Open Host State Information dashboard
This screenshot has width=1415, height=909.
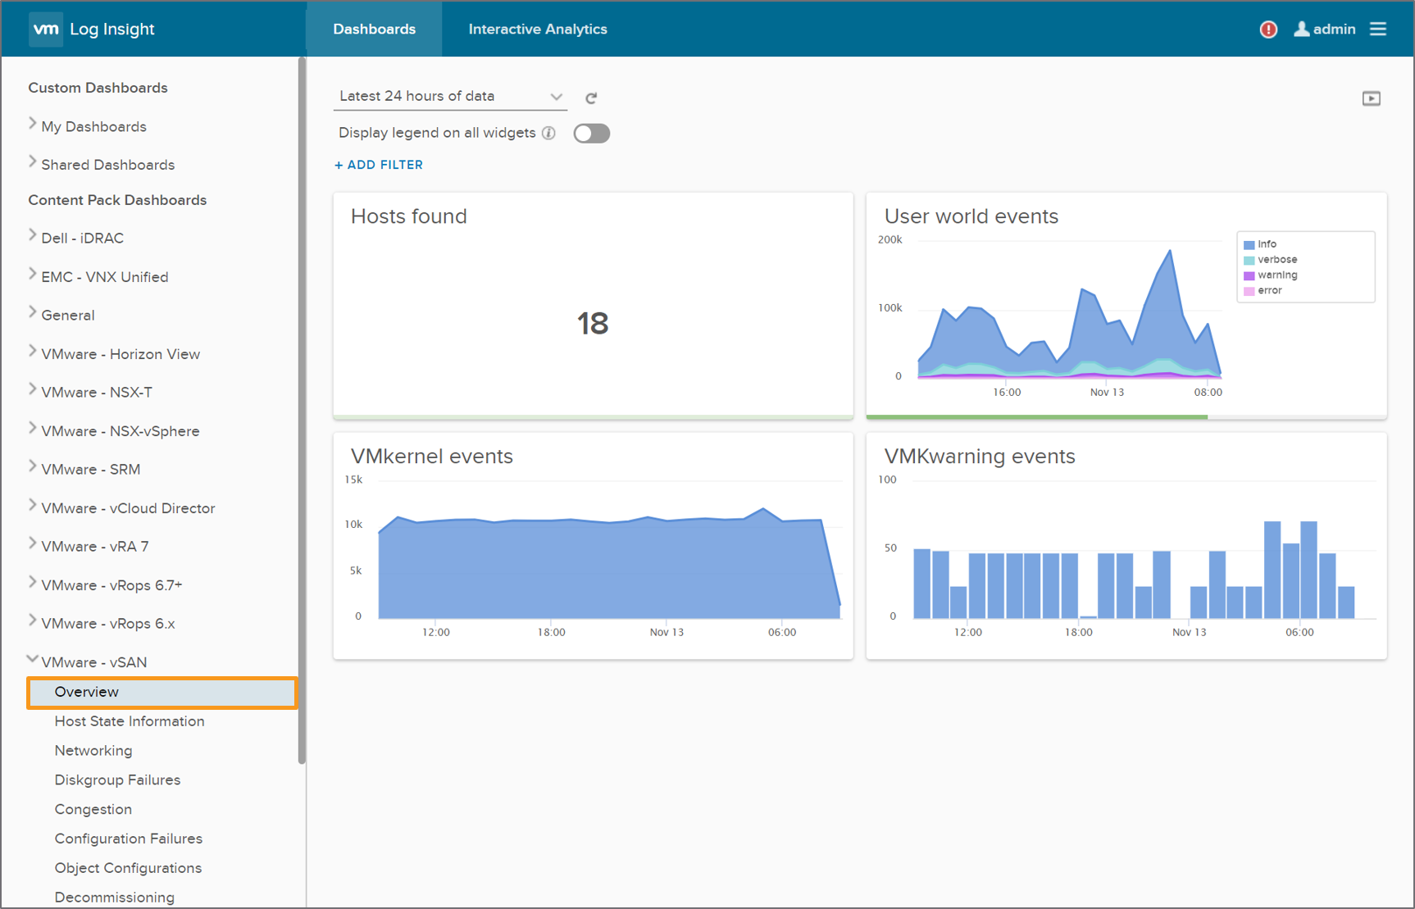pos(130,721)
